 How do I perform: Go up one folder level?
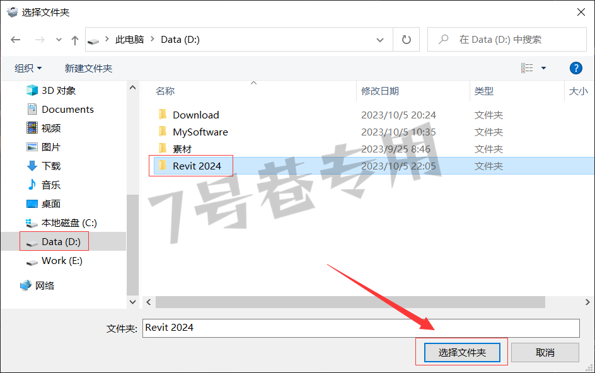click(x=75, y=40)
